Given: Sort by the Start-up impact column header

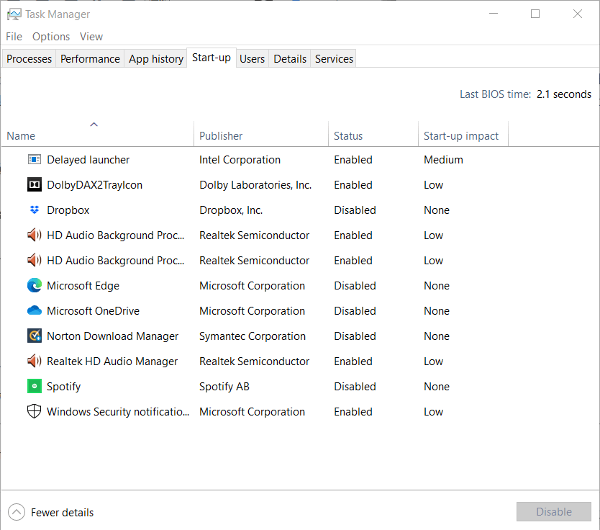Looking at the screenshot, I should (463, 135).
